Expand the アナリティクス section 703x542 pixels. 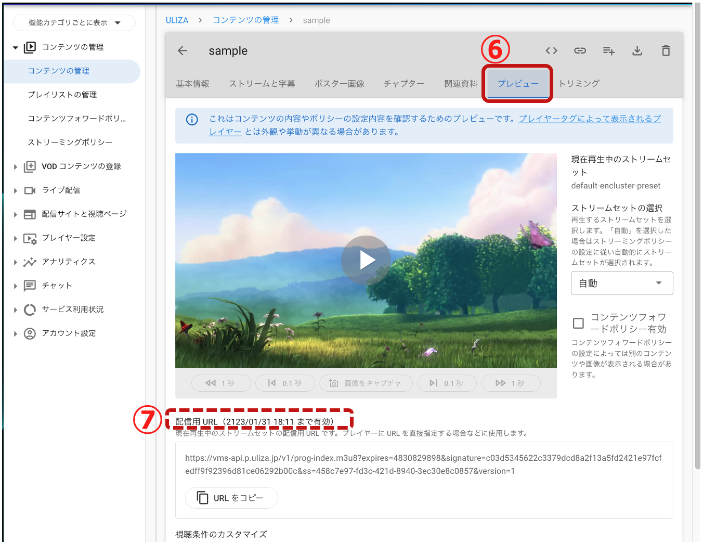[16, 262]
